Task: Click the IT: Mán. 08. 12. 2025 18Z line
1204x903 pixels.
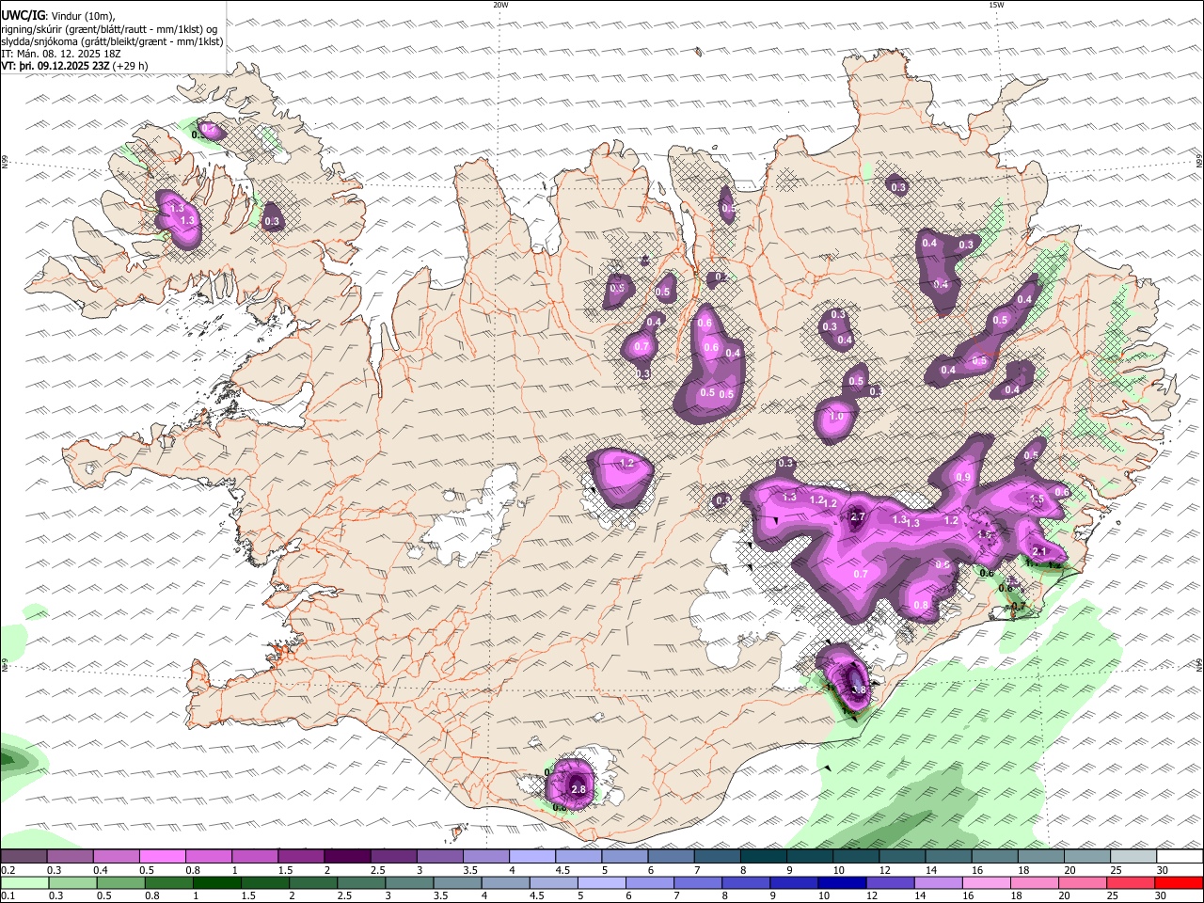Action: coord(61,54)
